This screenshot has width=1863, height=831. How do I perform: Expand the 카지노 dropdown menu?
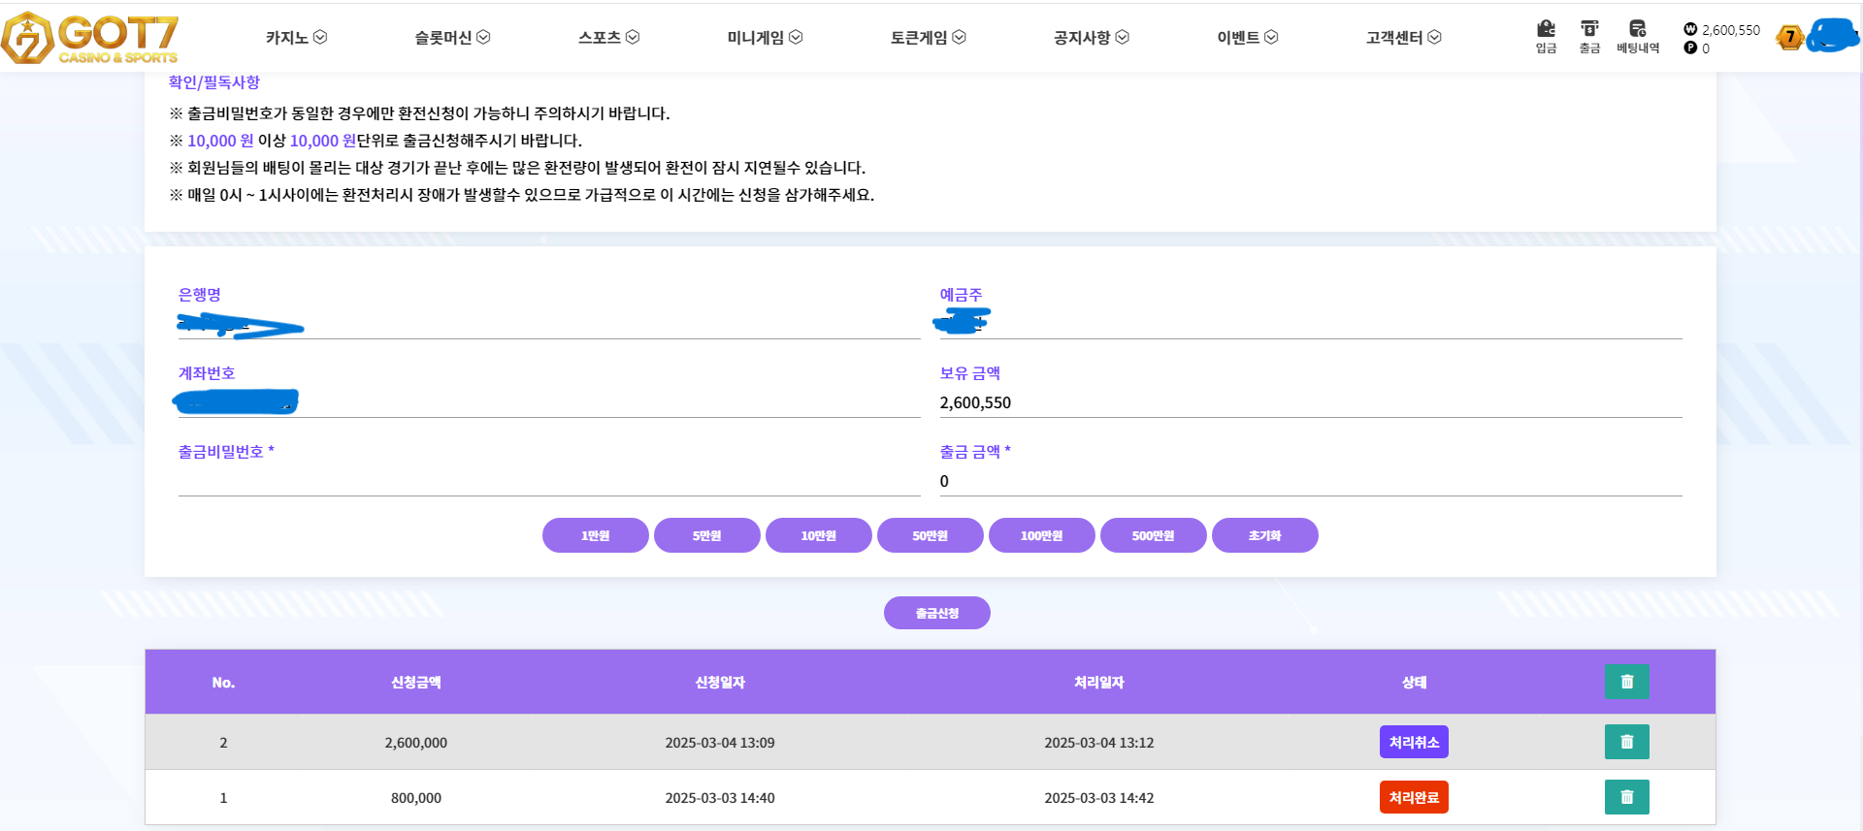click(x=296, y=37)
